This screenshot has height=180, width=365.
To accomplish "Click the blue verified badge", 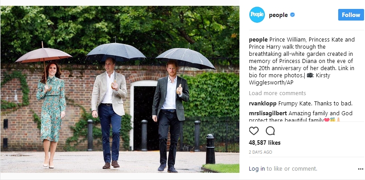I will (293, 15).
